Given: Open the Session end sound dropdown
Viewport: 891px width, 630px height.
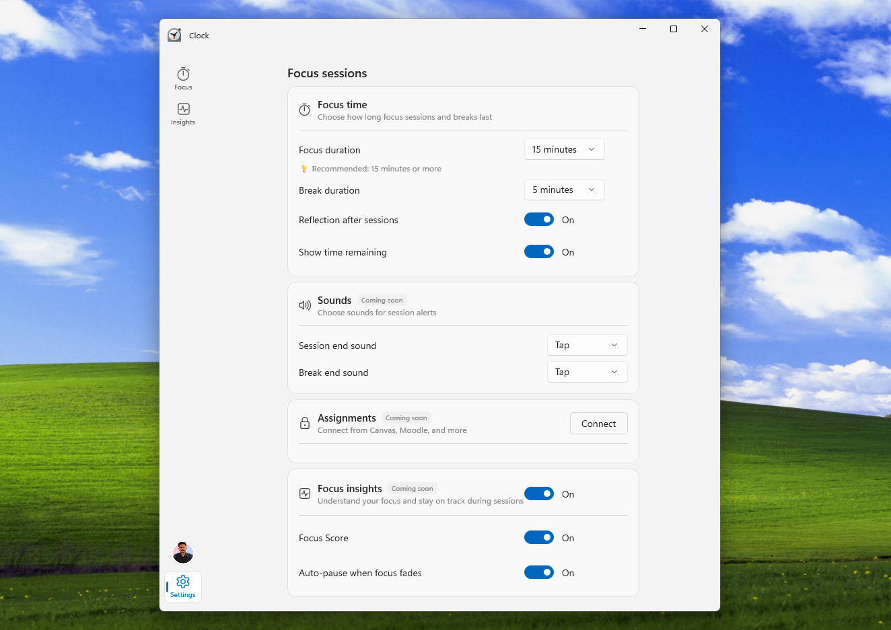Looking at the screenshot, I should (587, 345).
